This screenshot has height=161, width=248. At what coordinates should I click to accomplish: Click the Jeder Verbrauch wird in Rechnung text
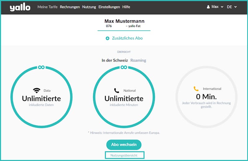tap(206, 105)
